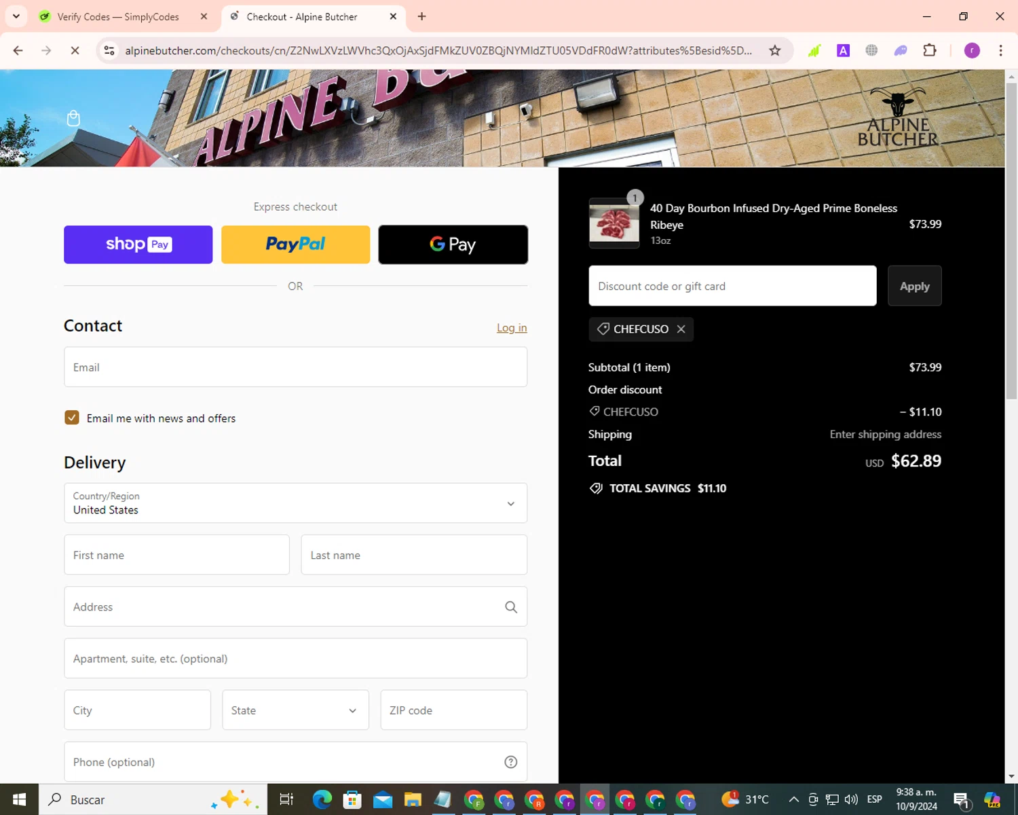
Task: Go forward in browser history
Action: pyautogui.click(x=46, y=50)
